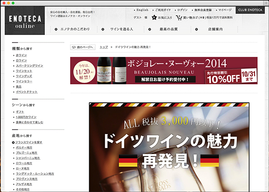Select 赤ワイン in the type sidebar
269x192 pixels.
[x=21, y=55]
